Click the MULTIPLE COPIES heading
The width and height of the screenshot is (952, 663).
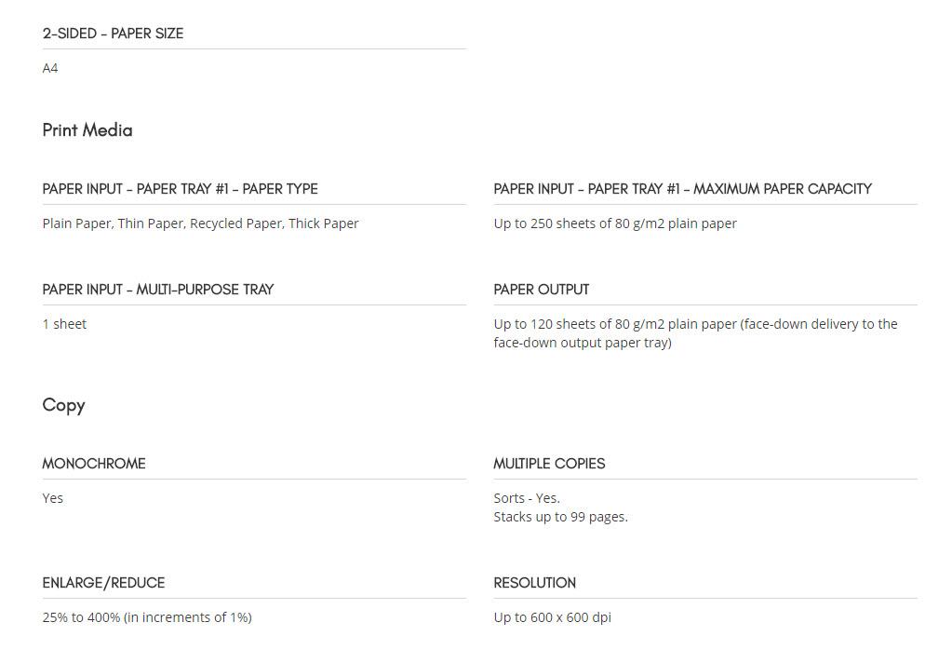(549, 464)
